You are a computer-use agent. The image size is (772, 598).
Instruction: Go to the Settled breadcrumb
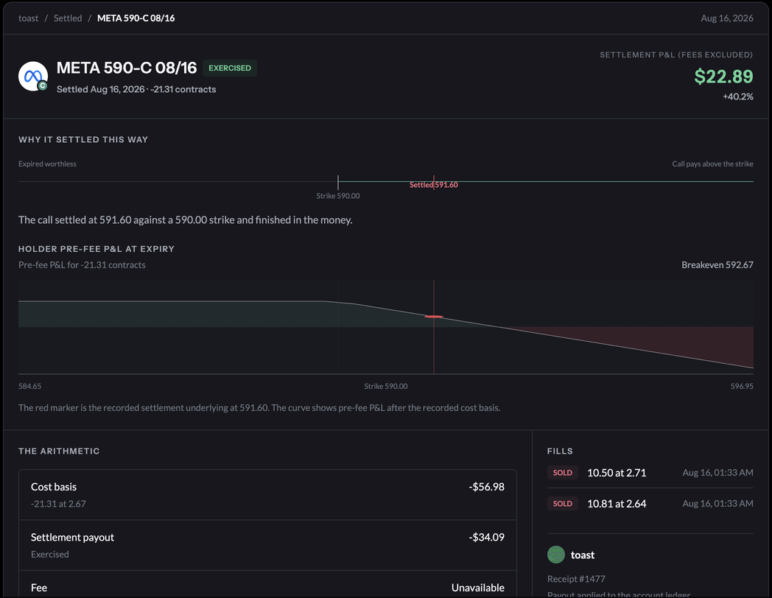point(68,18)
